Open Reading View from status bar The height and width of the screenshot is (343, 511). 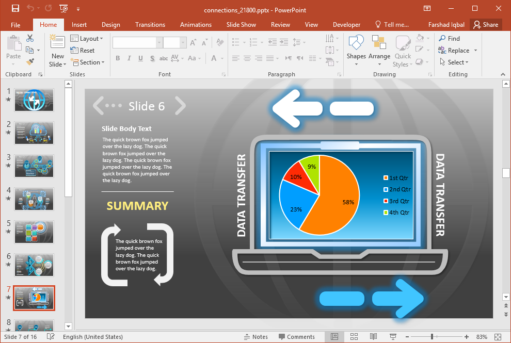coord(374,337)
